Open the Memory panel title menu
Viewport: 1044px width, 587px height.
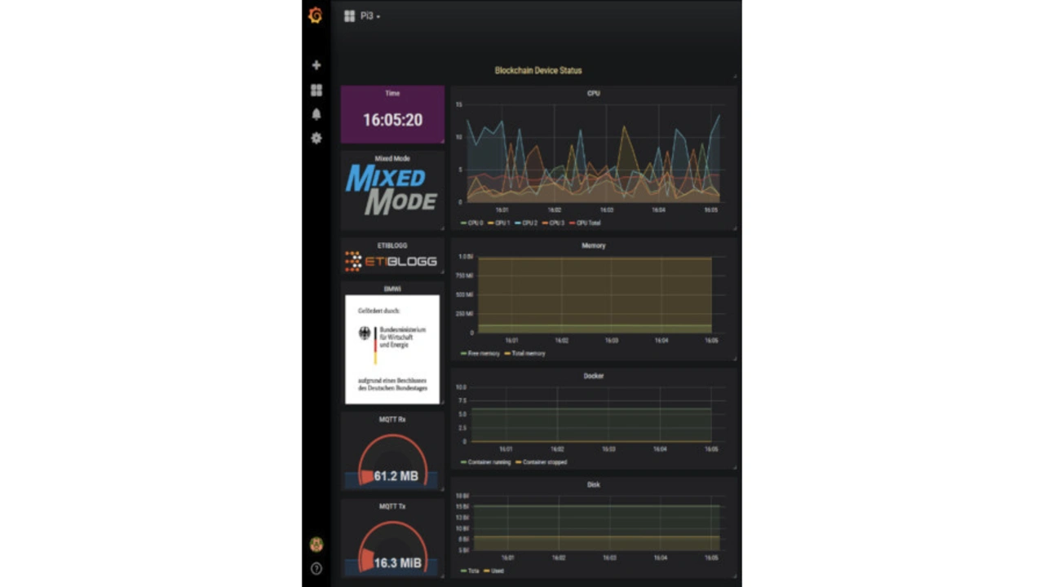click(x=593, y=245)
